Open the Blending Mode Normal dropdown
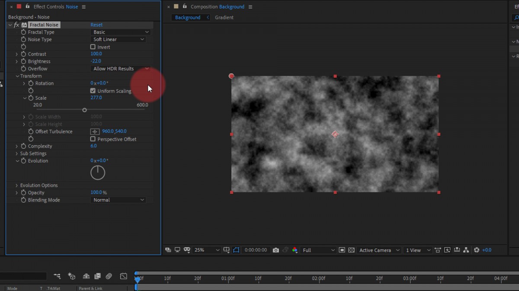Image resolution: width=519 pixels, height=291 pixels. (x=119, y=200)
